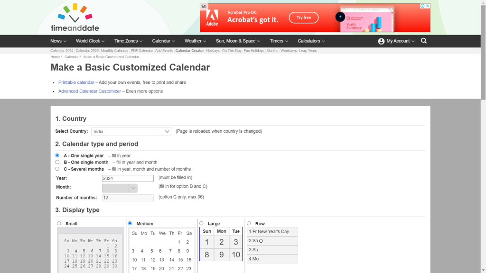This screenshot has width=486, height=273.
Task: Open the Sun, Moon & Space menu
Action: tap(238, 41)
